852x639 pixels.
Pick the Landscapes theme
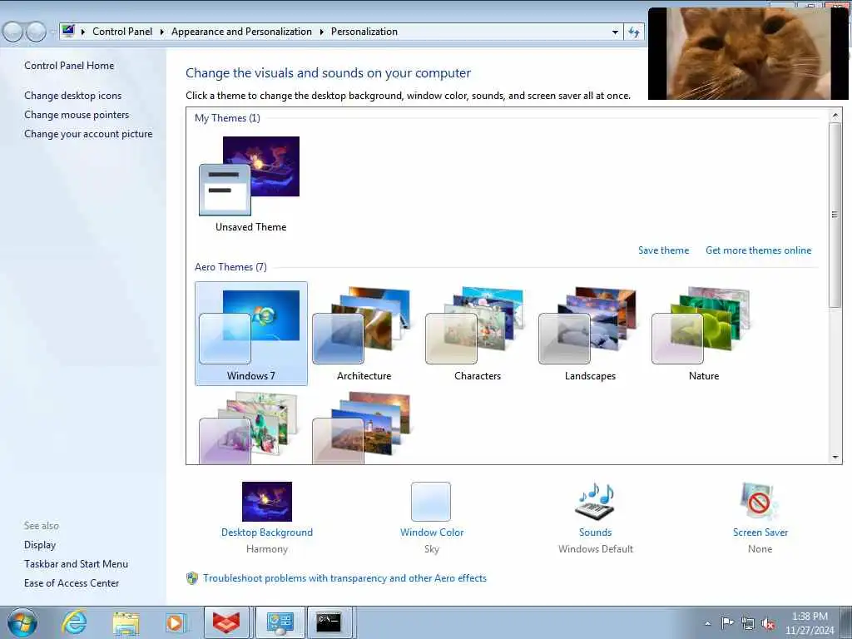[x=590, y=333]
